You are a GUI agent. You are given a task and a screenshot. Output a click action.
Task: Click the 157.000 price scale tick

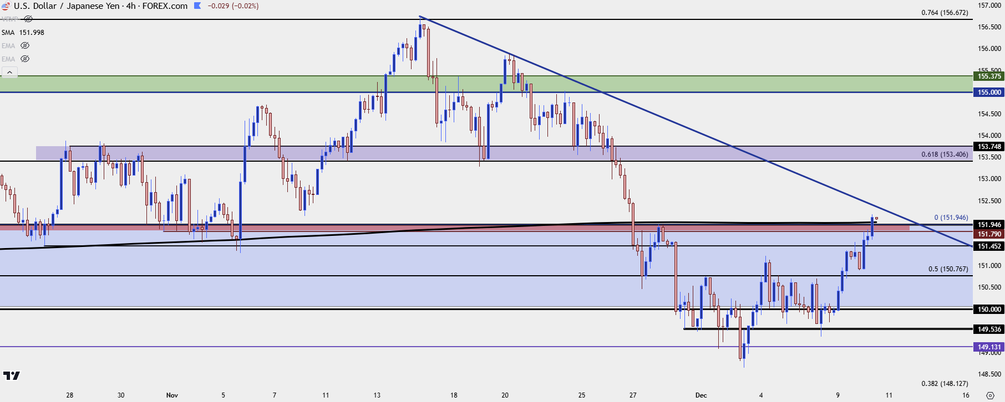click(989, 6)
